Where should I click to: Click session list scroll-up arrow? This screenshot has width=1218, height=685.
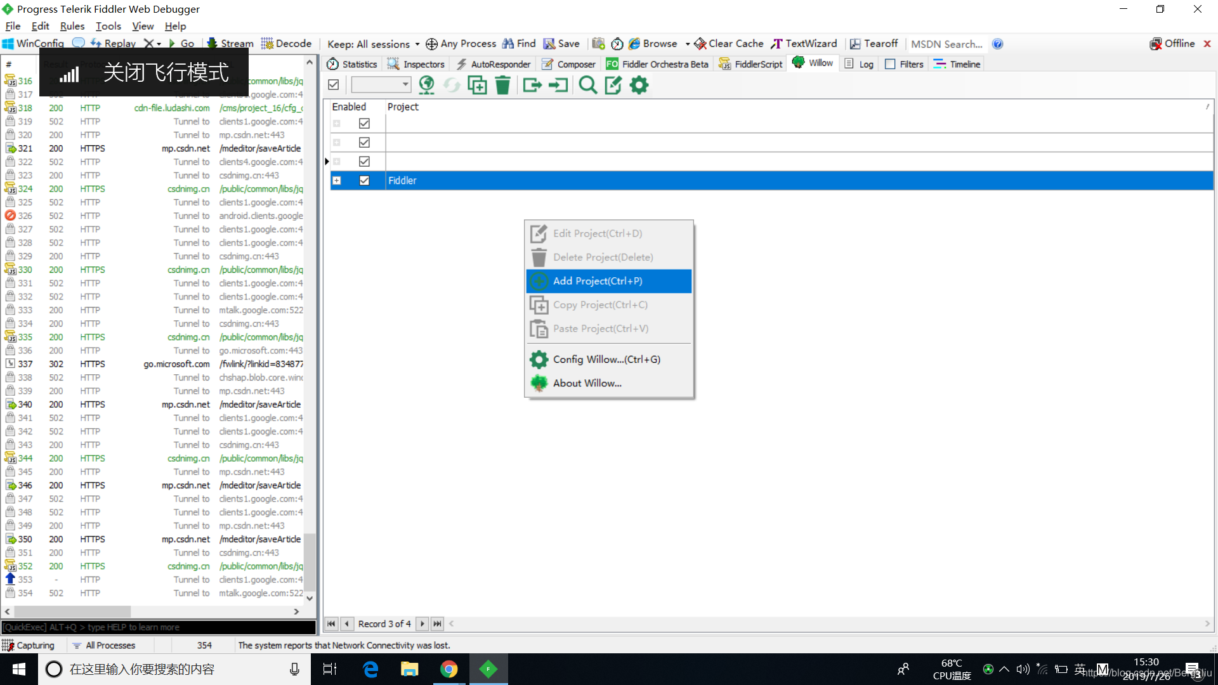(x=310, y=62)
